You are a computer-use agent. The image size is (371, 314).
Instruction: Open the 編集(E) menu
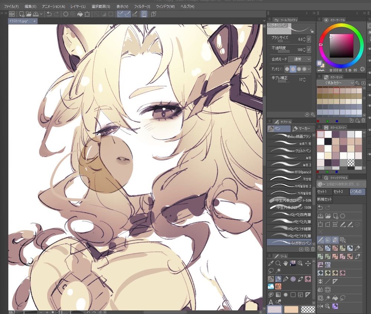(x=30, y=6)
